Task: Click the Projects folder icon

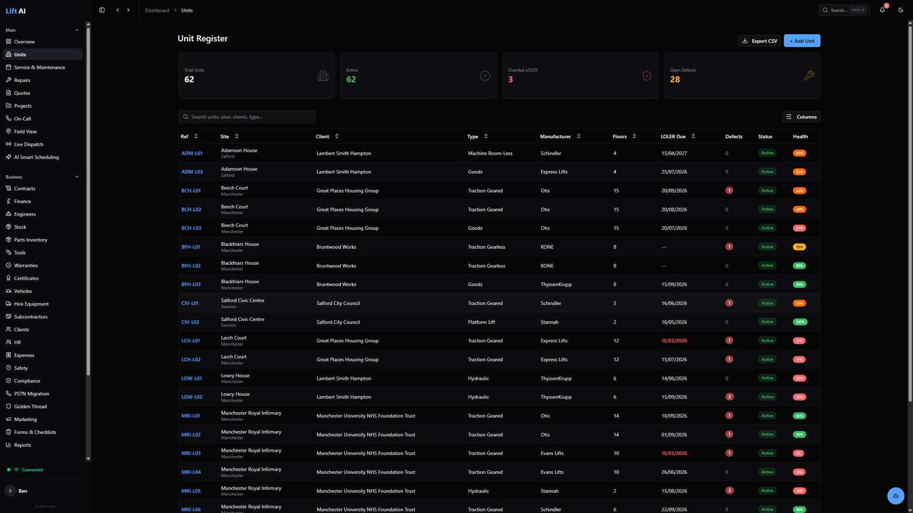Action: [x=8, y=106]
